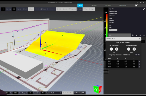
Task: Click Mic 1 X value -1.8
Action: (x=118, y=61)
